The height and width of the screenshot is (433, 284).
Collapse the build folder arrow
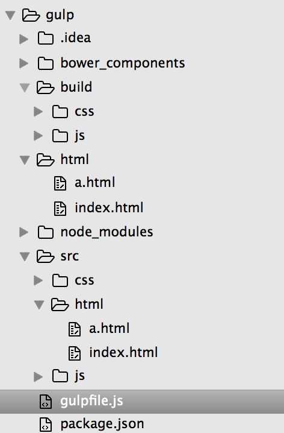(25, 87)
